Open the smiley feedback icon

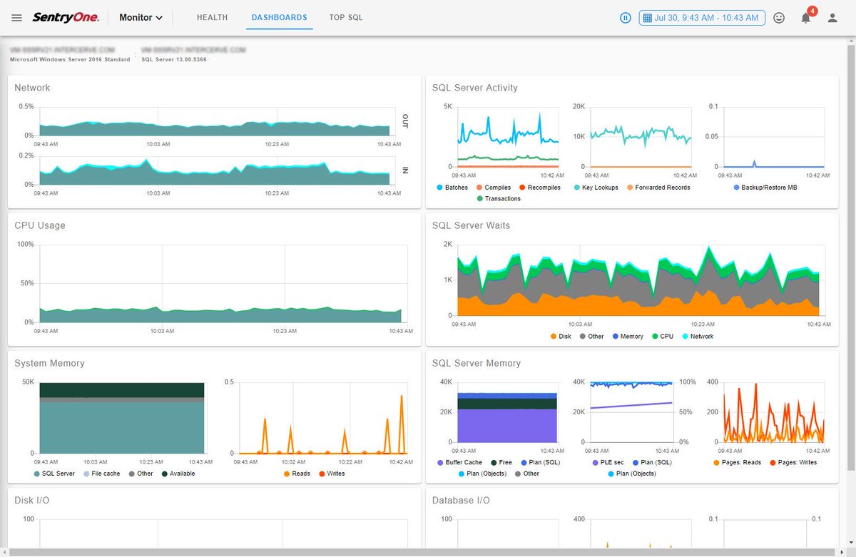click(779, 18)
